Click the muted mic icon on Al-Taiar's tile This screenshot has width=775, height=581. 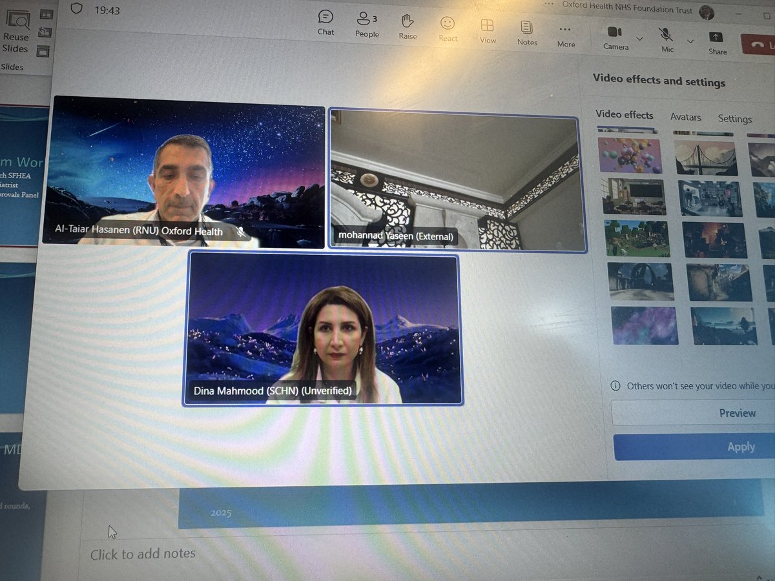(241, 232)
